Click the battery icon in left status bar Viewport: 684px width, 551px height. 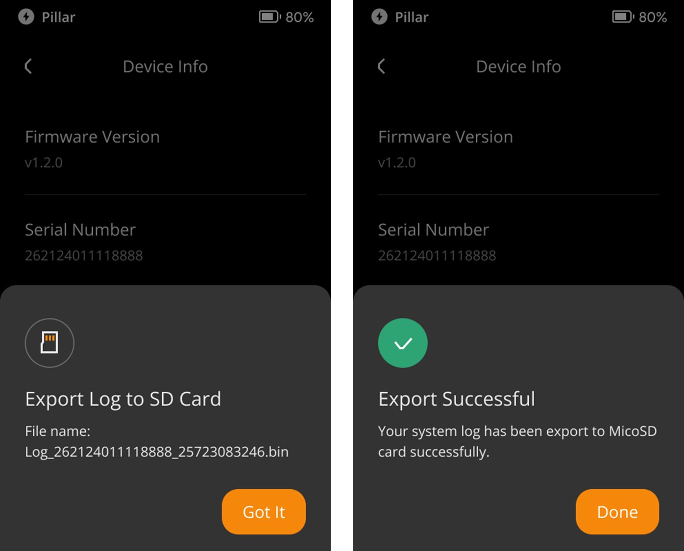[x=269, y=17]
